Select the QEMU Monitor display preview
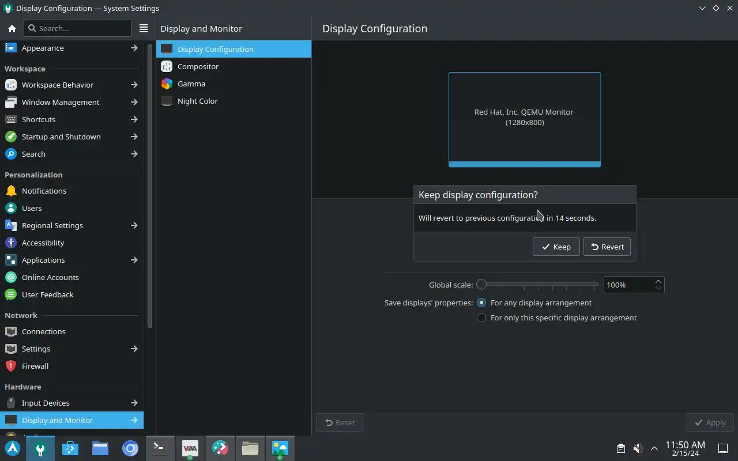The height and width of the screenshot is (461, 738). (x=525, y=119)
